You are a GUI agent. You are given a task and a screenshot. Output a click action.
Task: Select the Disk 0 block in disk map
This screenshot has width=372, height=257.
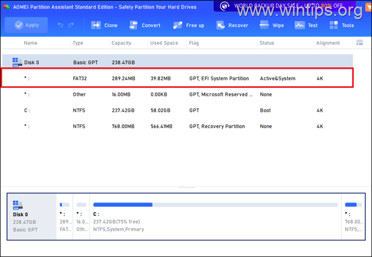point(32,216)
